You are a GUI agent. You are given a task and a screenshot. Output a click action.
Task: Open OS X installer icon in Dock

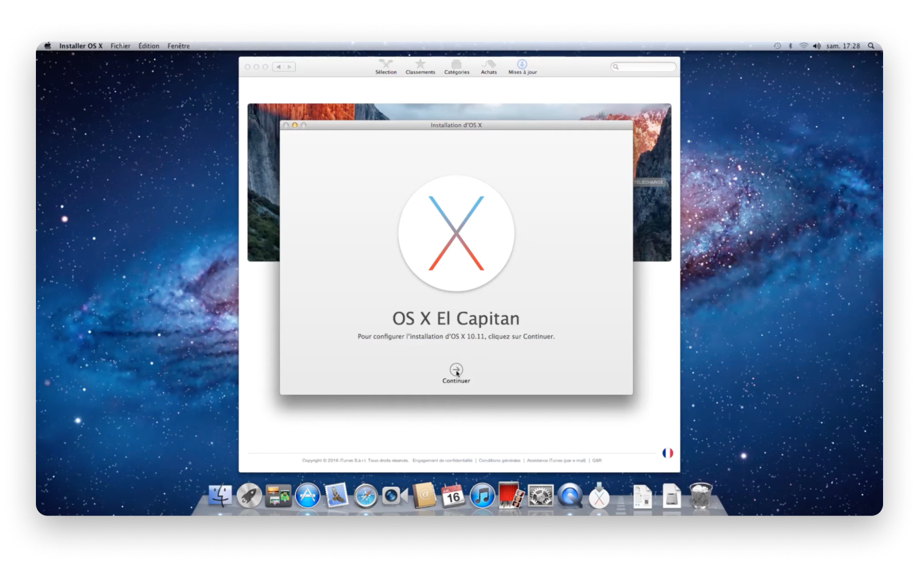(x=599, y=495)
